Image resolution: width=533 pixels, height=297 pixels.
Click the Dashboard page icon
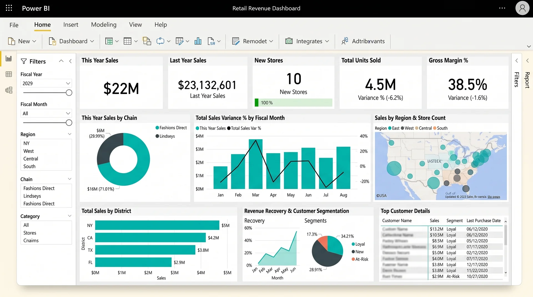tap(52, 41)
